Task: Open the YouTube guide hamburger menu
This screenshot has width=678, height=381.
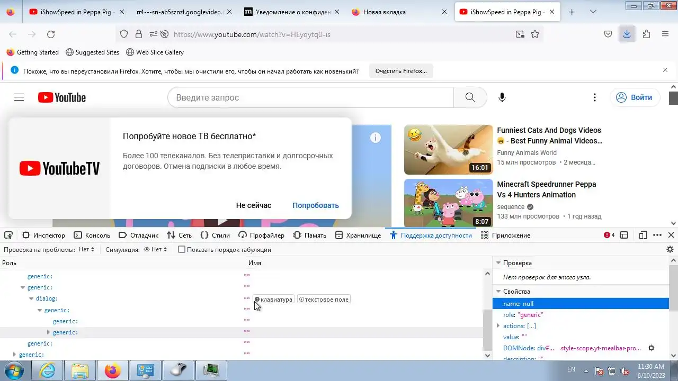Action: [19, 97]
